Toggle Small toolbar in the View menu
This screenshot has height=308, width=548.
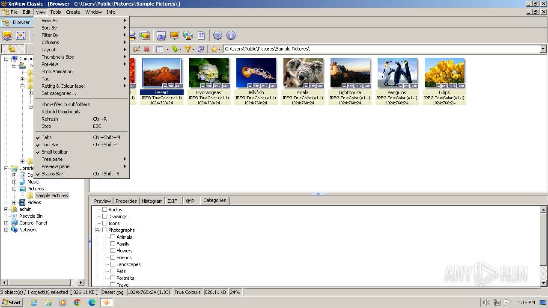pyautogui.click(x=81, y=152)
